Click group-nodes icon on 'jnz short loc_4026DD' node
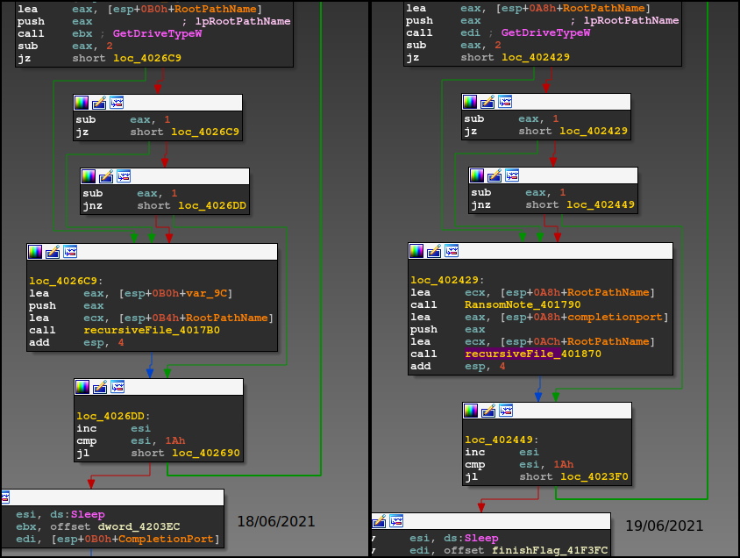The width and height of the screenshot is (740, 558). [124, 176]
